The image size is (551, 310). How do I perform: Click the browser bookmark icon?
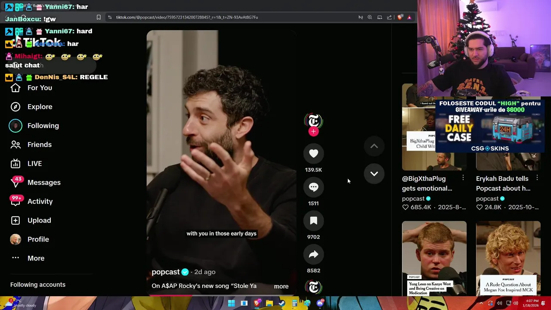pos(99,17)
